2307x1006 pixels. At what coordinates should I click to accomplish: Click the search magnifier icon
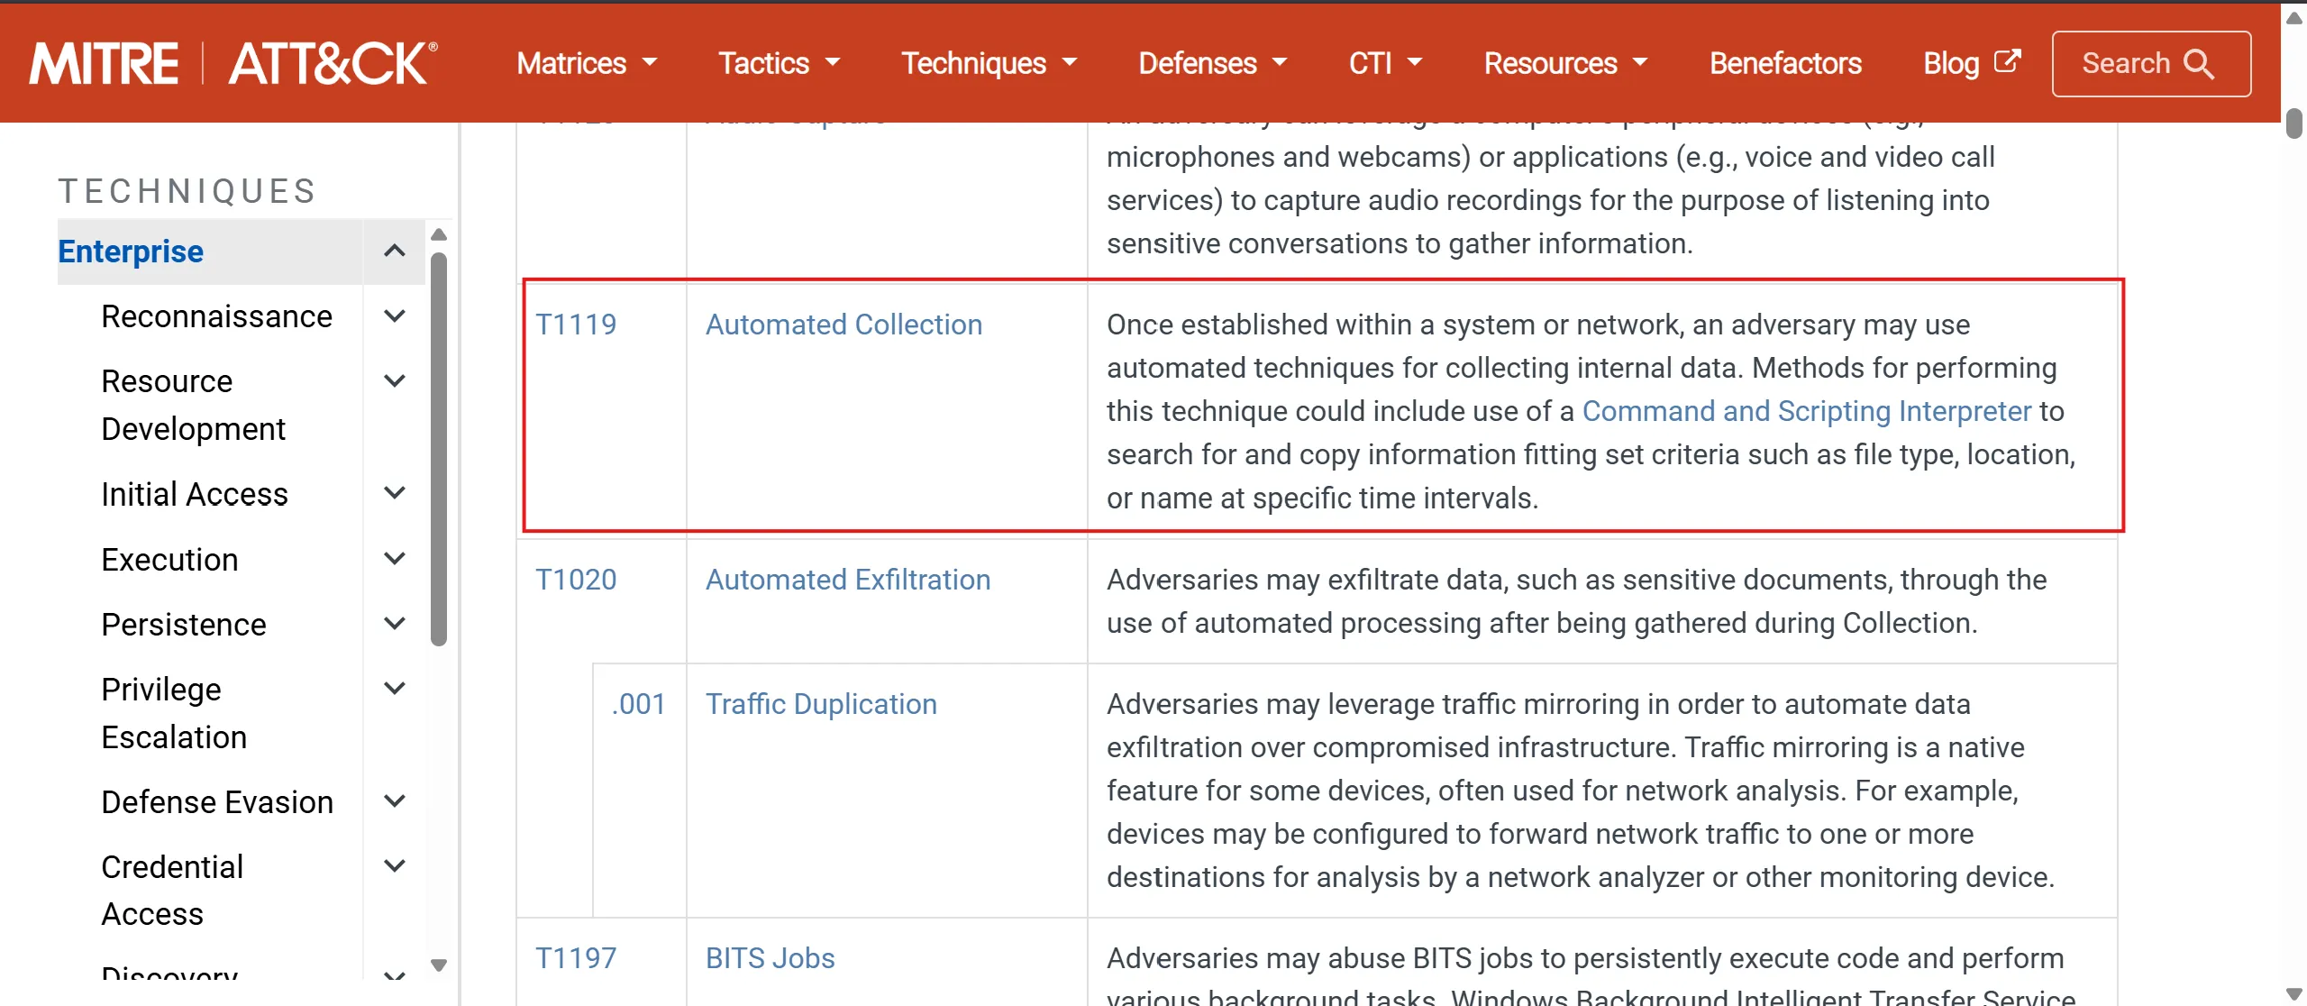click(2199, 64)
